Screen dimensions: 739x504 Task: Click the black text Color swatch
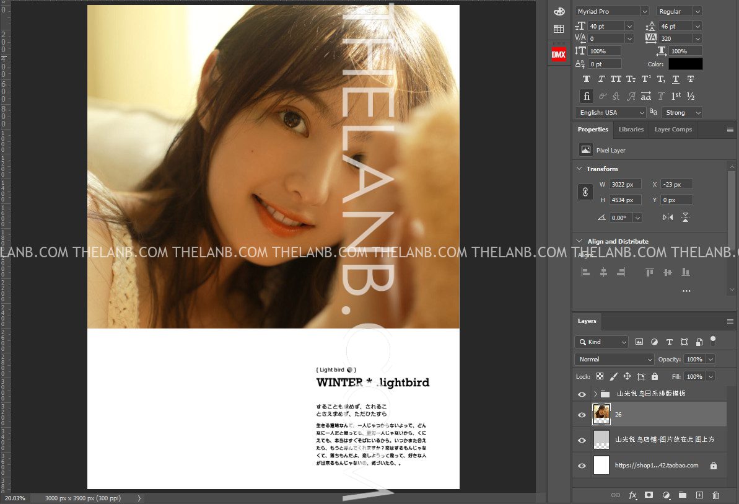pyautogui.click(x=685, y=64)
